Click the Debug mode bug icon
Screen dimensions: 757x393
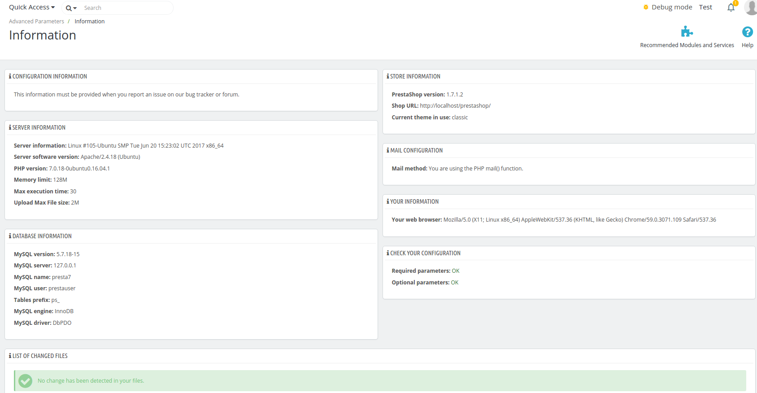point(646,7)
